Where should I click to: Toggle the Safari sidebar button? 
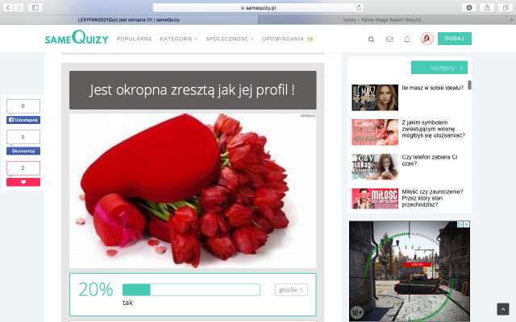click(36, 7)
